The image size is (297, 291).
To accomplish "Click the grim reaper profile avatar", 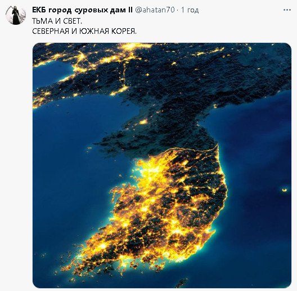I will 16,15.
